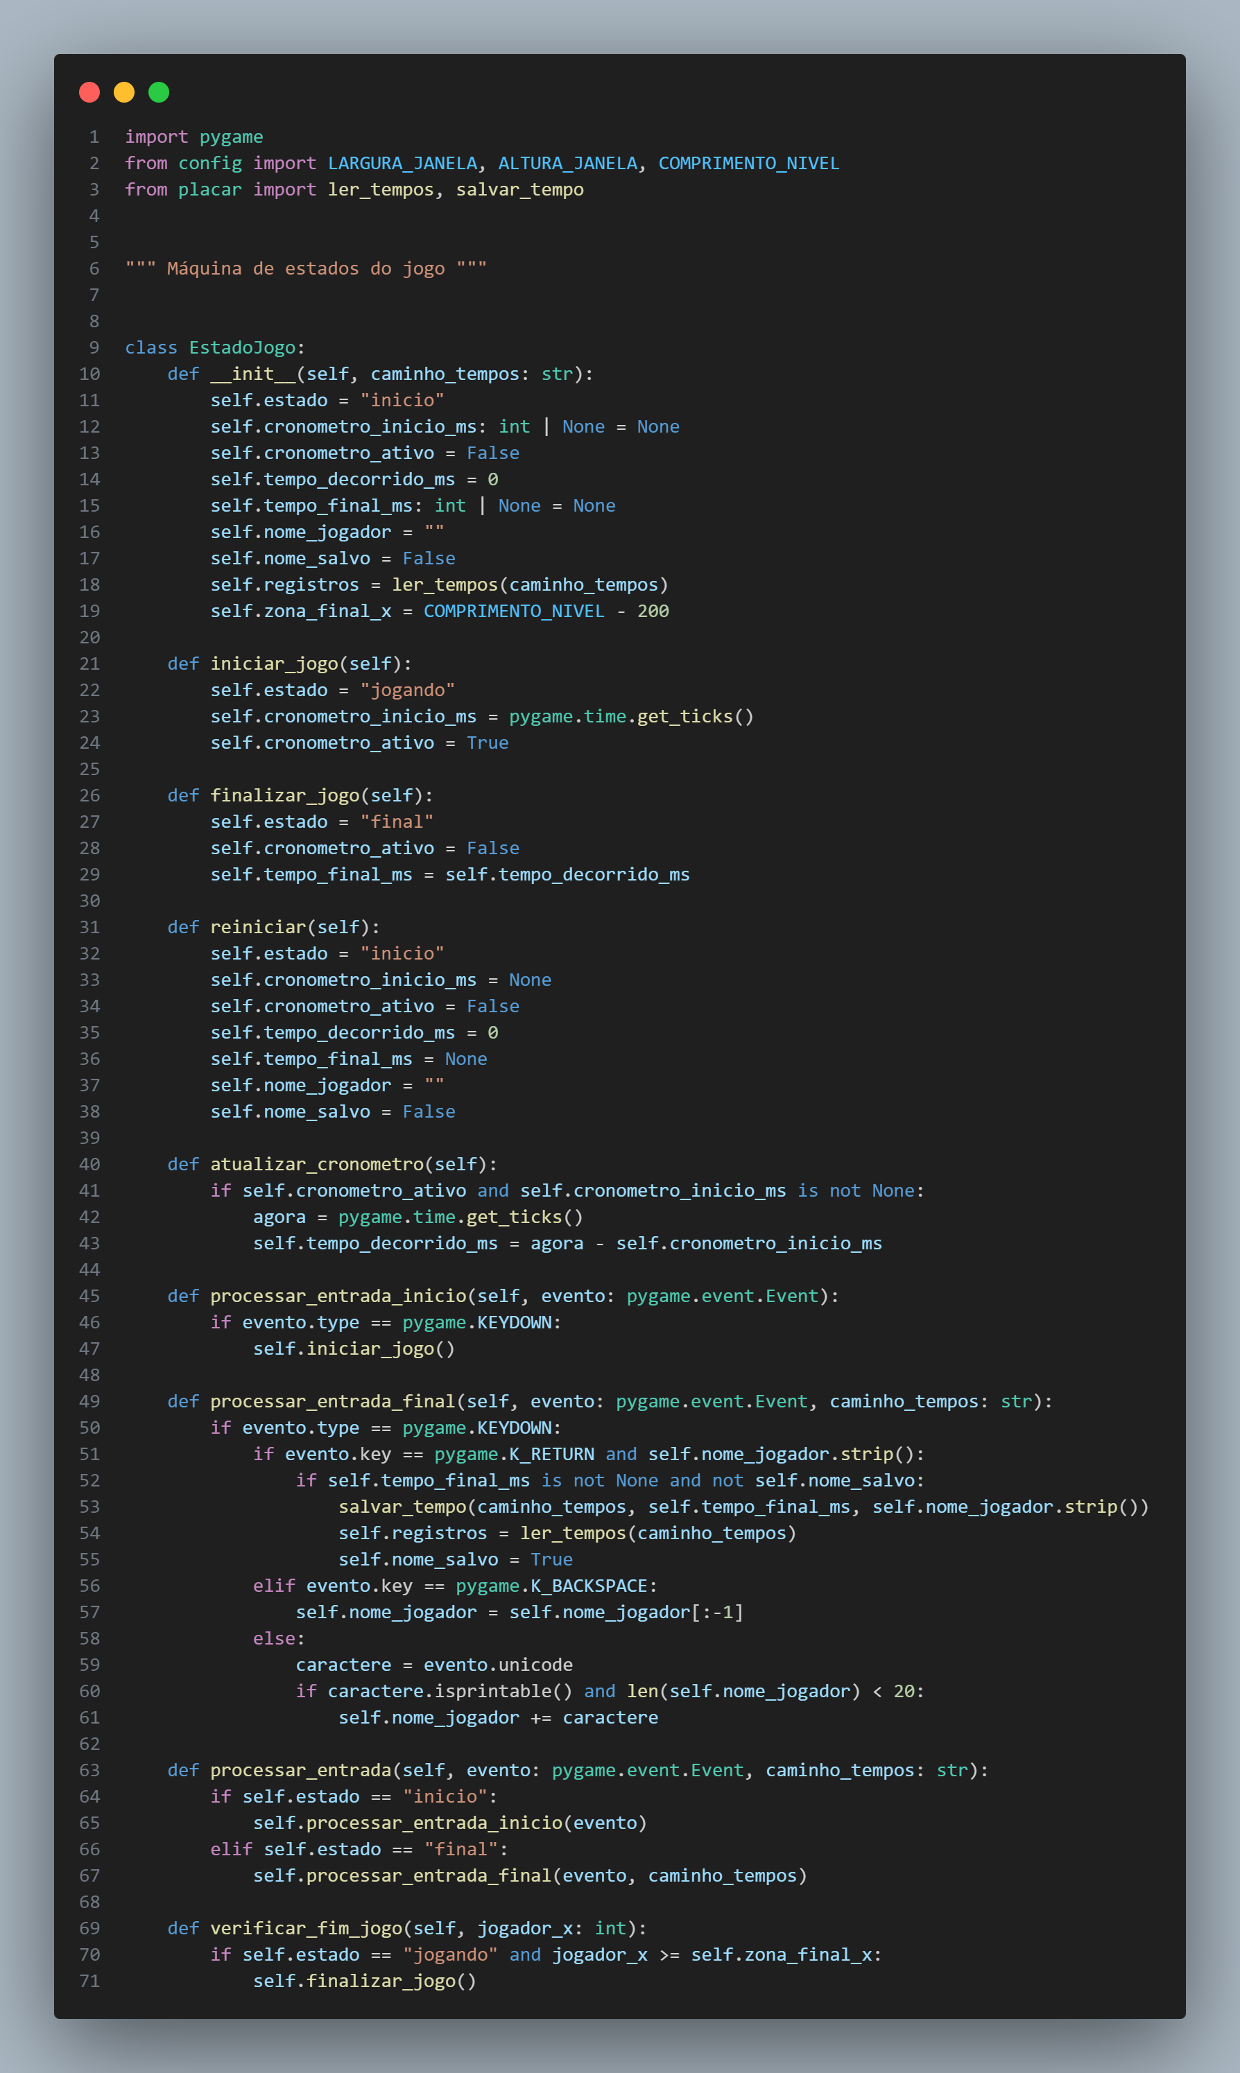Image resolution: width=1240 pixels, height=2073 pixels.
Task: Click line number 49 in the gutter
Action: point(89,1401)
